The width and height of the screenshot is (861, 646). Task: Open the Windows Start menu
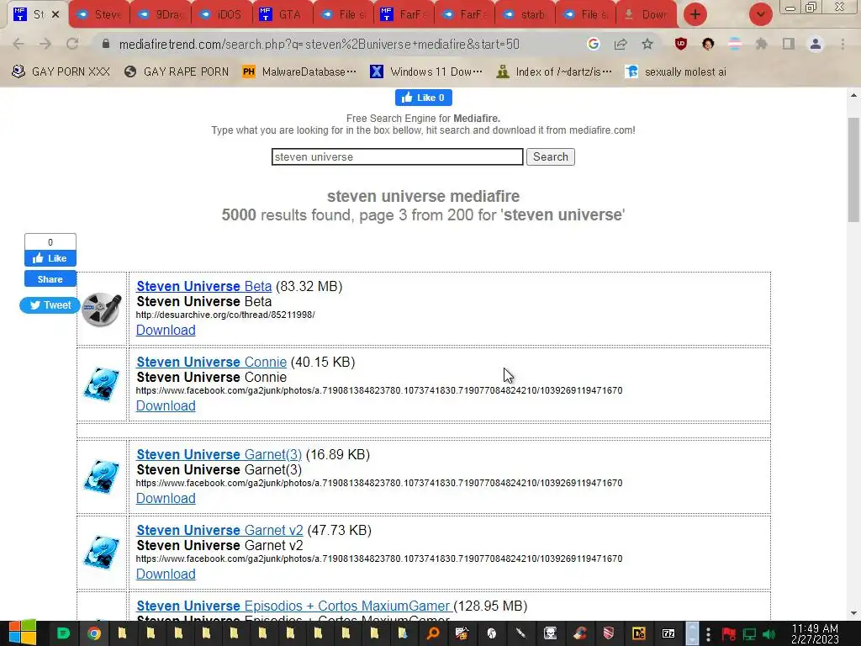click(23, 633)
